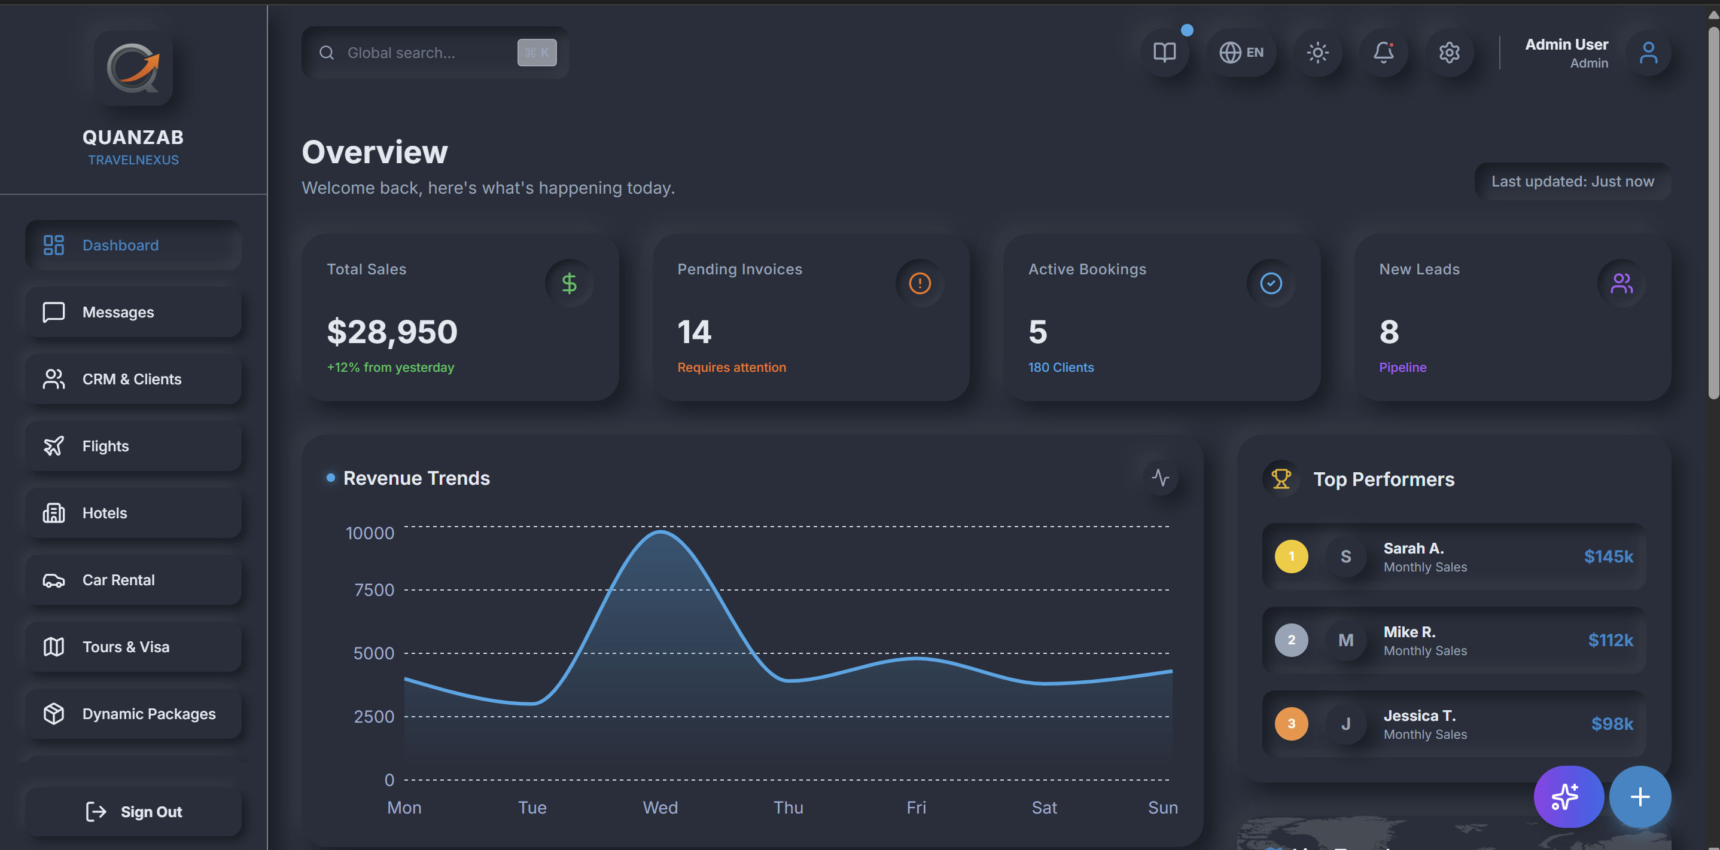Image resolution: width=1720 pixels, height=850 pixels.
Task: Select Sarah A. top performer row
Action: [1454, 556]
